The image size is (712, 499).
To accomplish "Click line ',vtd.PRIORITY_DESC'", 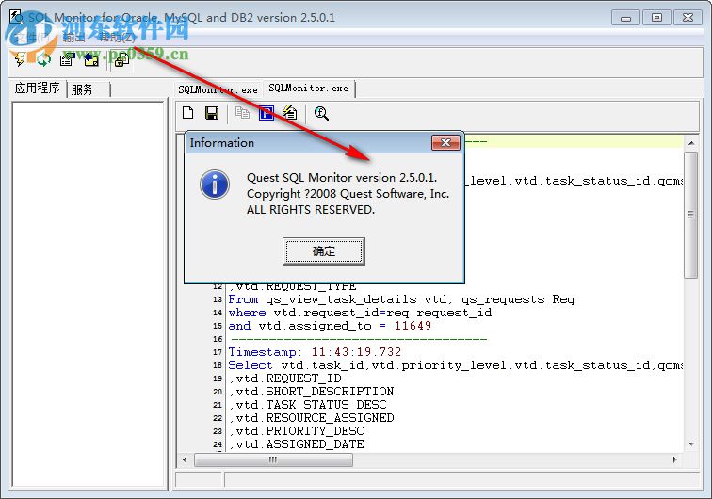I will 297,431.
